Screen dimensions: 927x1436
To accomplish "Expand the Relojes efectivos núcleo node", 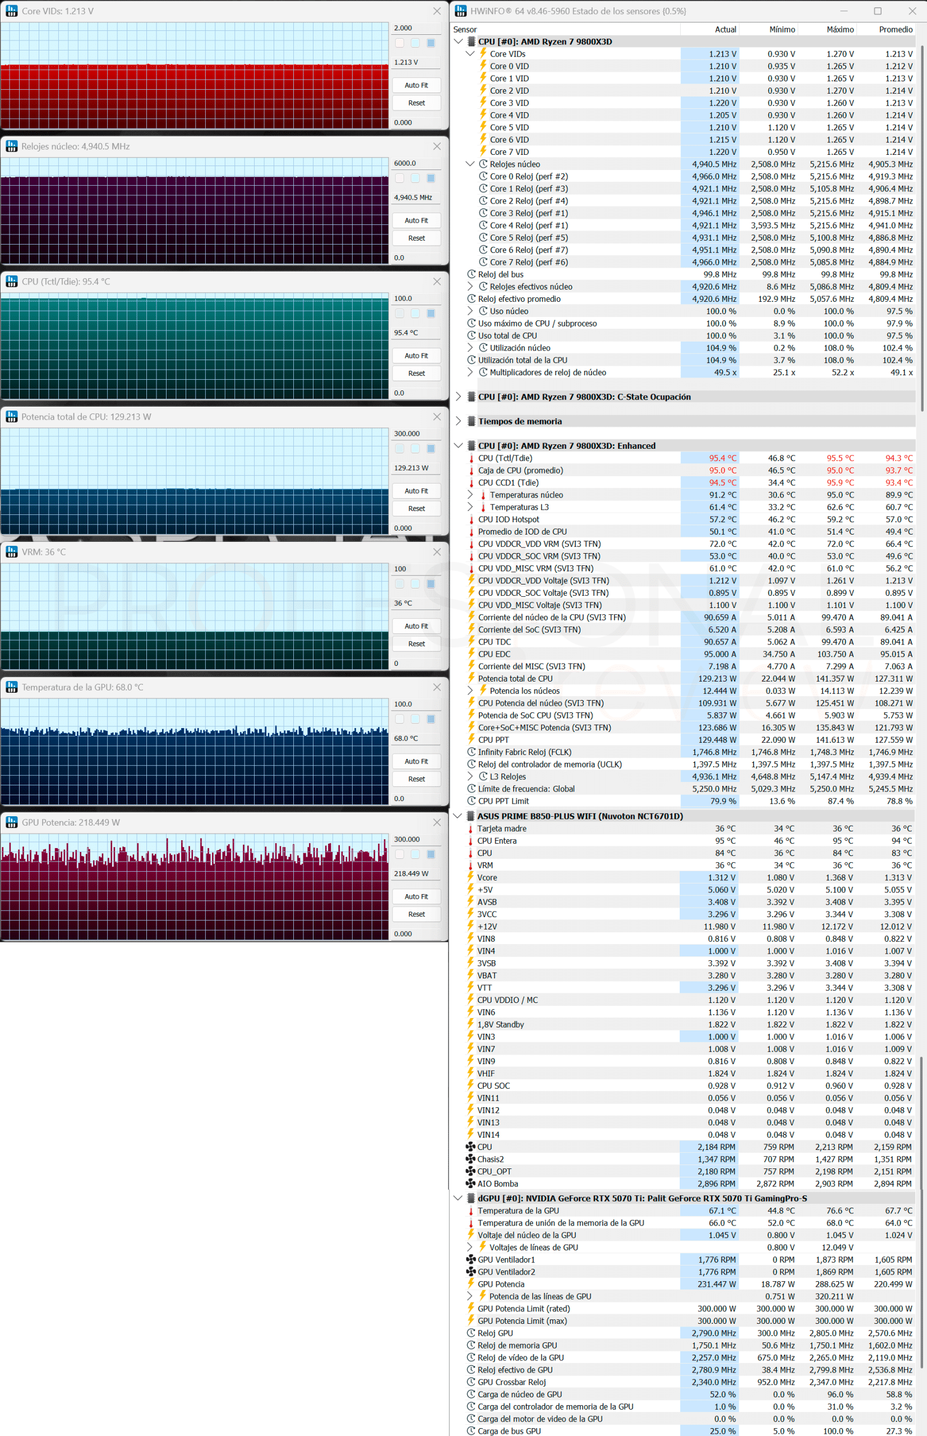I will tap(470, 287).
